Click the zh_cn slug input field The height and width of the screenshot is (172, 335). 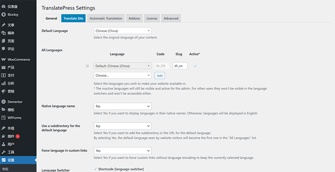[180, 66]
